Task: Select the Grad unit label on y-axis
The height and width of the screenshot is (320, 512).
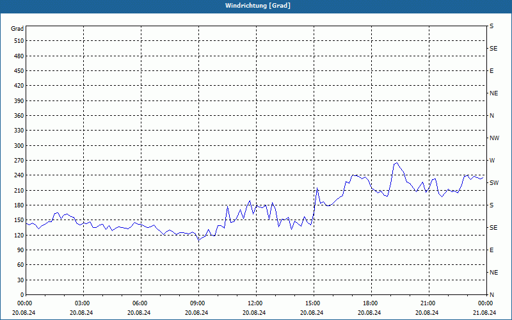Action: [x=17, y=29]
